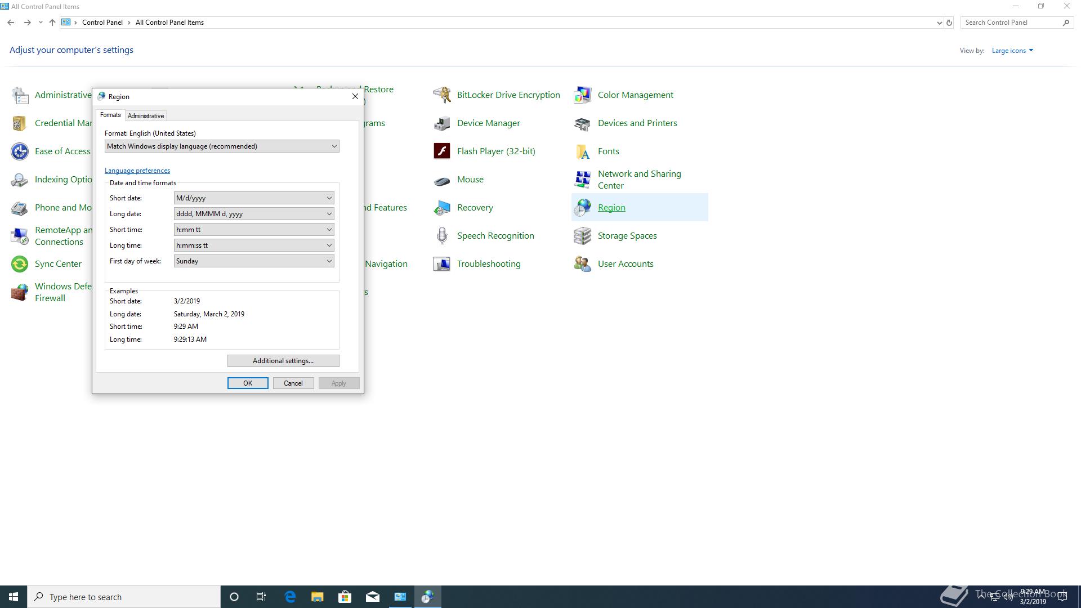Click the Search Control Panel field
Viewport: 1081px width, 608px height.
click(1011, 23)
